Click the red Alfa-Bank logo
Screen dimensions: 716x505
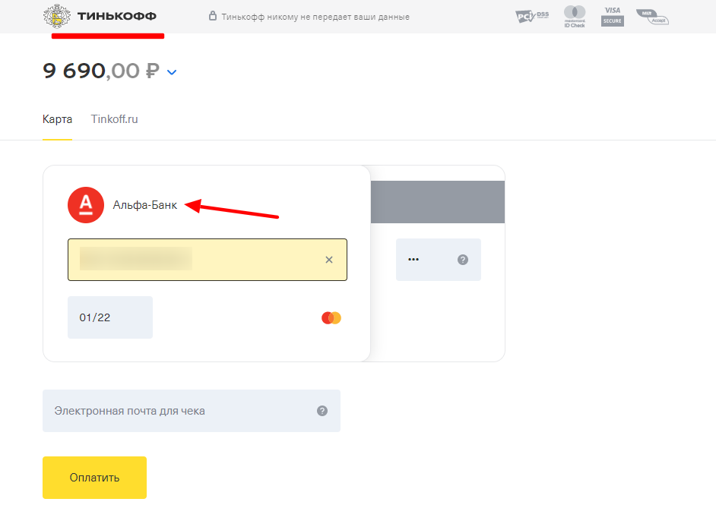pyautogui.click(x=86, y=205)
